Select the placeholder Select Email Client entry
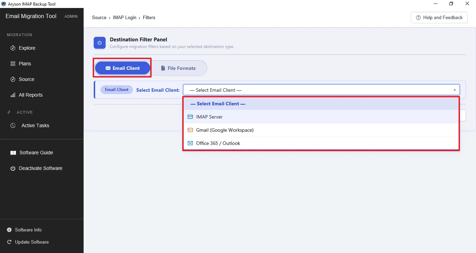Screen dimensions: 476x253 tap(321, 104)
